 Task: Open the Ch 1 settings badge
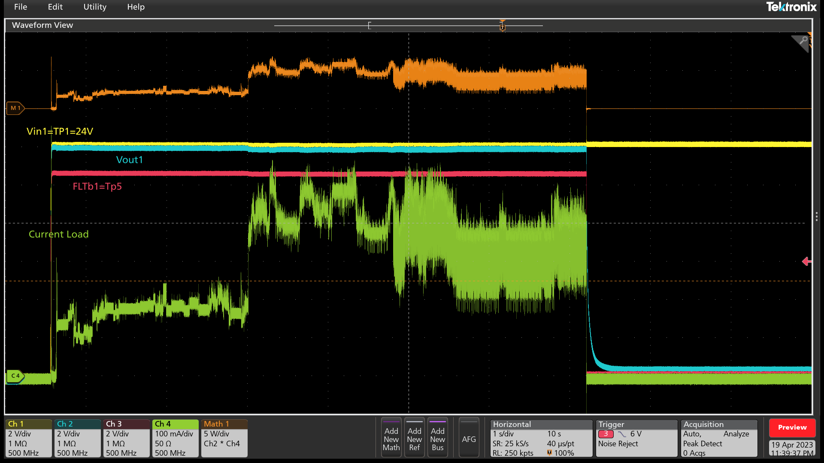tap(28, 439)
